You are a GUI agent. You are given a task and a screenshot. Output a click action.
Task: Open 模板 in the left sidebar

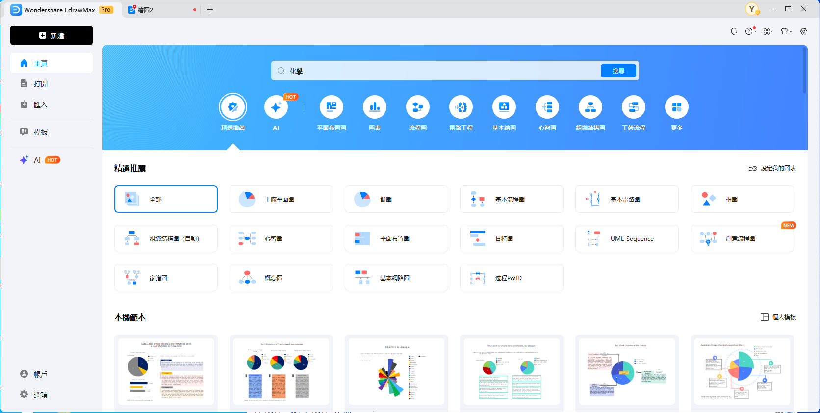(41, 132)
